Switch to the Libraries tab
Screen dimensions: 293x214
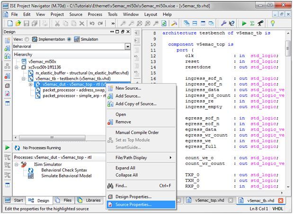[x=89, y=200]
